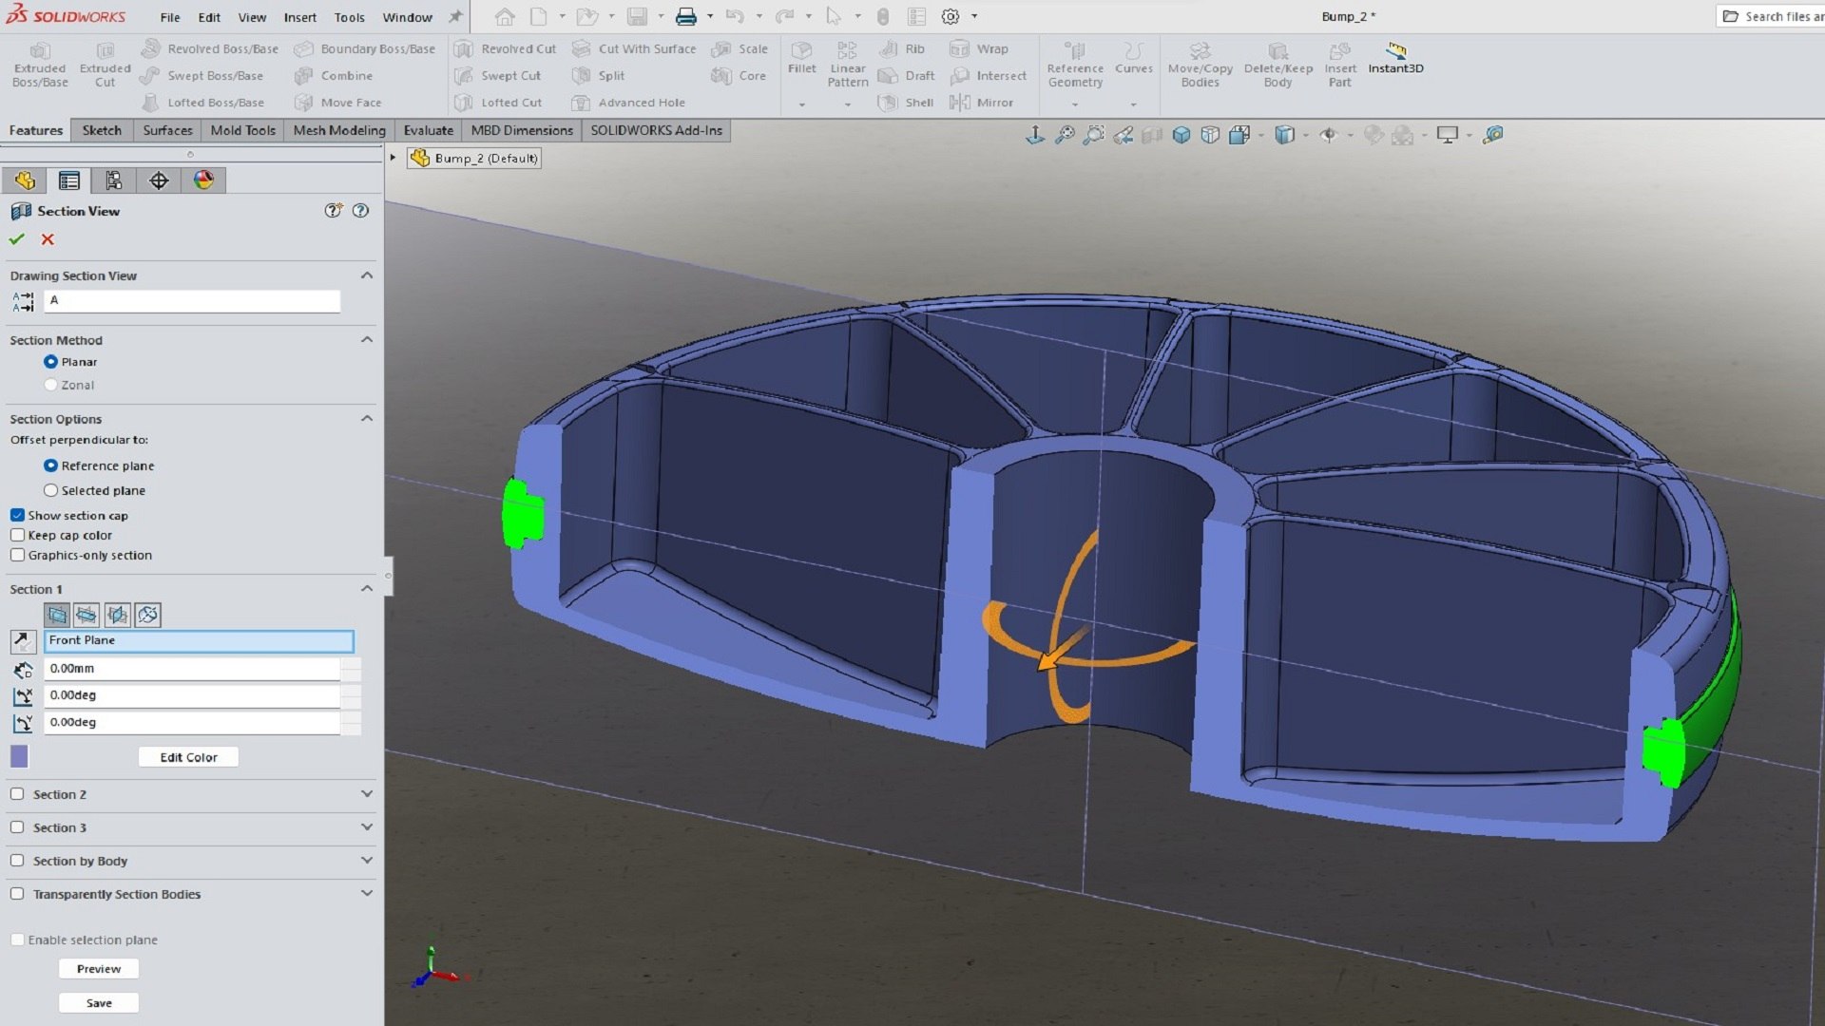Cancel the Section View with red X
The image size is (1825, 1026).
[48, 239]
